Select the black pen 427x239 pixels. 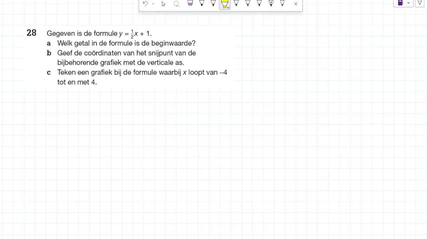point(202,3)
